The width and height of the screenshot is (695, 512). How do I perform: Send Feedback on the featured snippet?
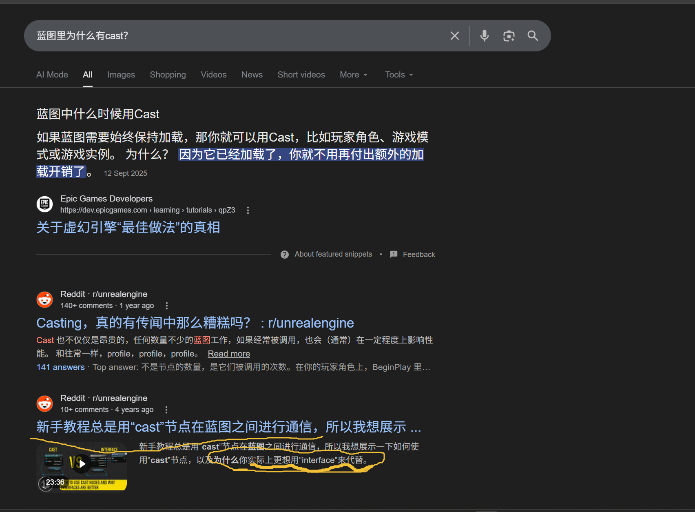[419, 255]
